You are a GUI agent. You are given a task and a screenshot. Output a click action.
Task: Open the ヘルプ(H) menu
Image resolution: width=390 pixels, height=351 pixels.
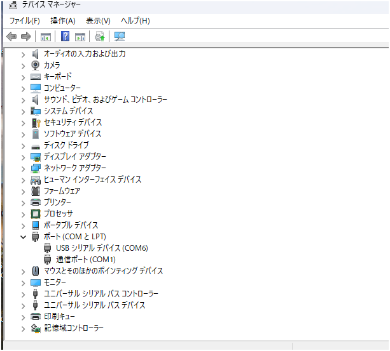tap(136, 20)
